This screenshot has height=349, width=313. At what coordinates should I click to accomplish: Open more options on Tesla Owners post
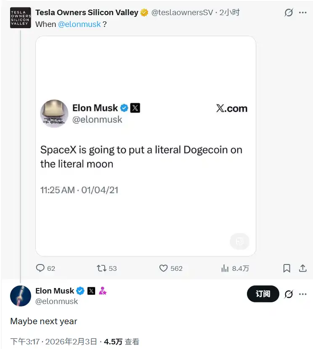click(x=303, y=13)
